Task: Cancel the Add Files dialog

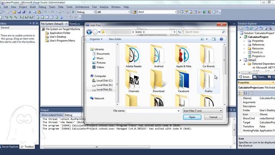Action: 213,117
